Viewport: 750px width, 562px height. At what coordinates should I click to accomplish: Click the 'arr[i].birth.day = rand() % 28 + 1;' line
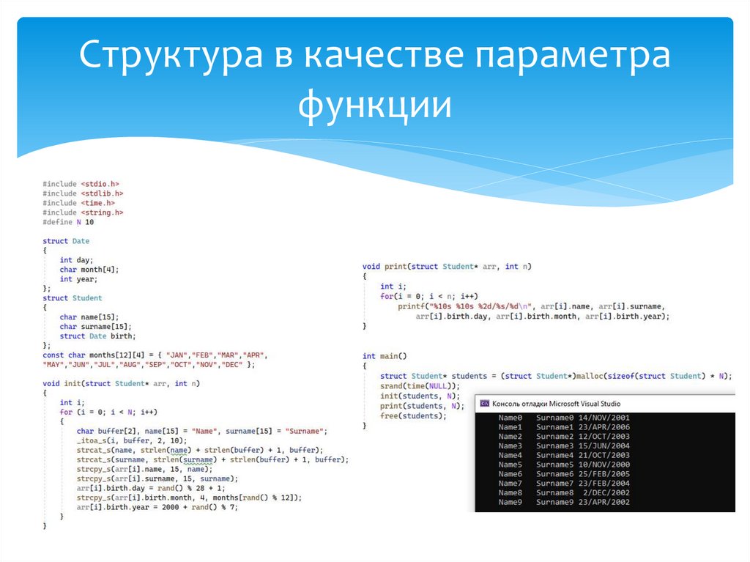pyautogui.click(x=151, y=488)
